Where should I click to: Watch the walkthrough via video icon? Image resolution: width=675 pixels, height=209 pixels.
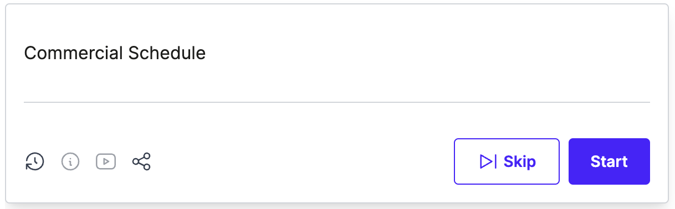106,161
